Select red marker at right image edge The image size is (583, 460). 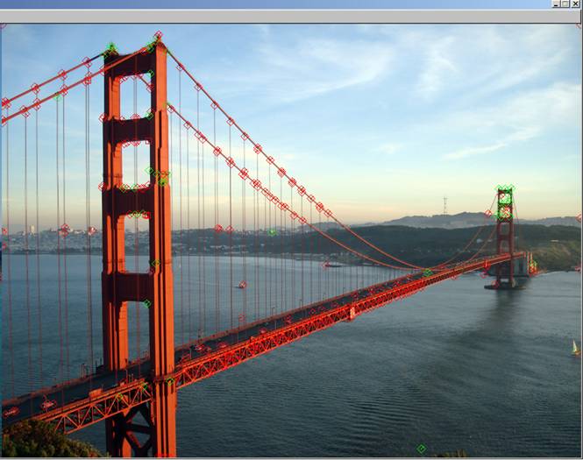coord(579,216)
